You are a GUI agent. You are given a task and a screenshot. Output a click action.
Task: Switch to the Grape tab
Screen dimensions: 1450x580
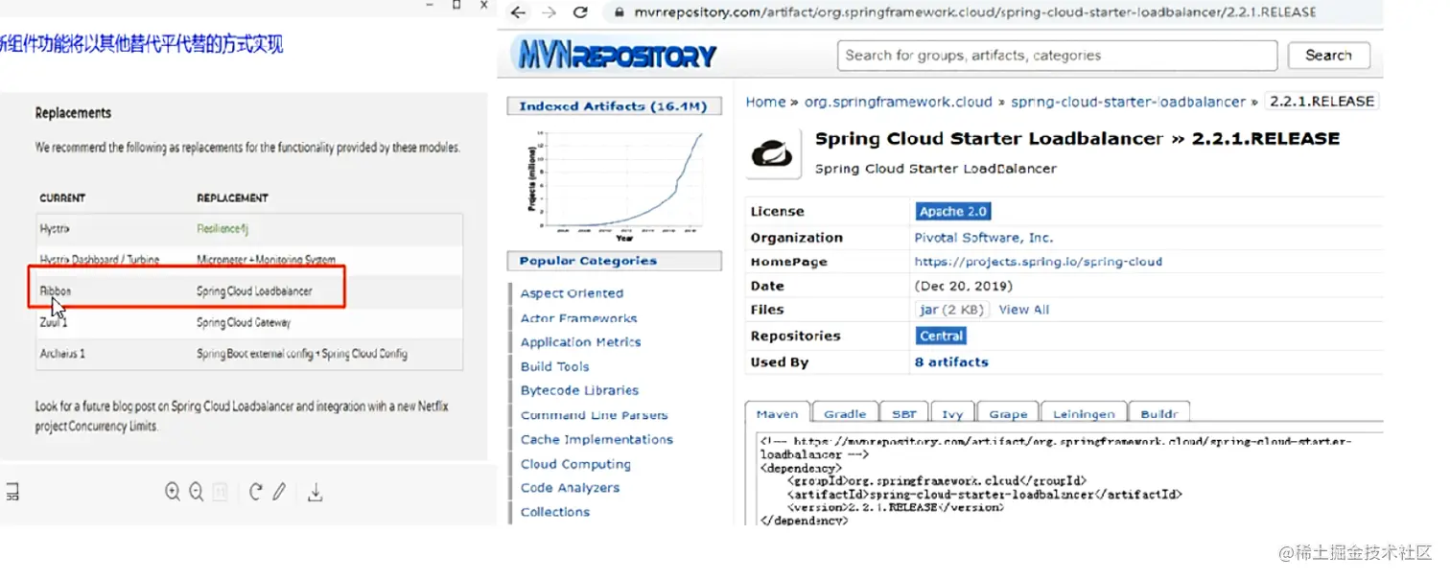(1008, 414)
